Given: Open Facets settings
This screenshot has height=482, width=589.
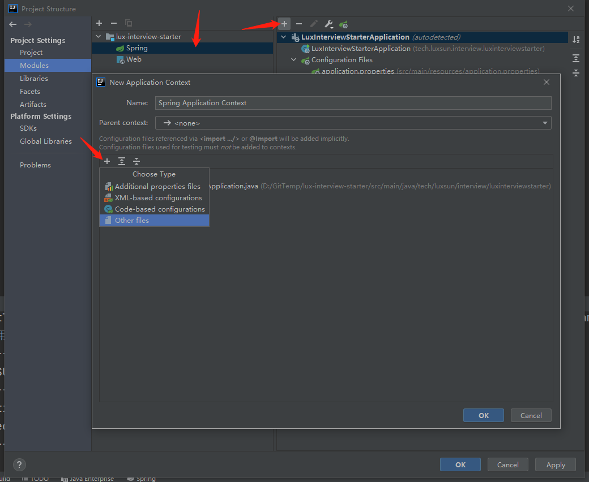Looking at the screenshot, I should [29, 92].
